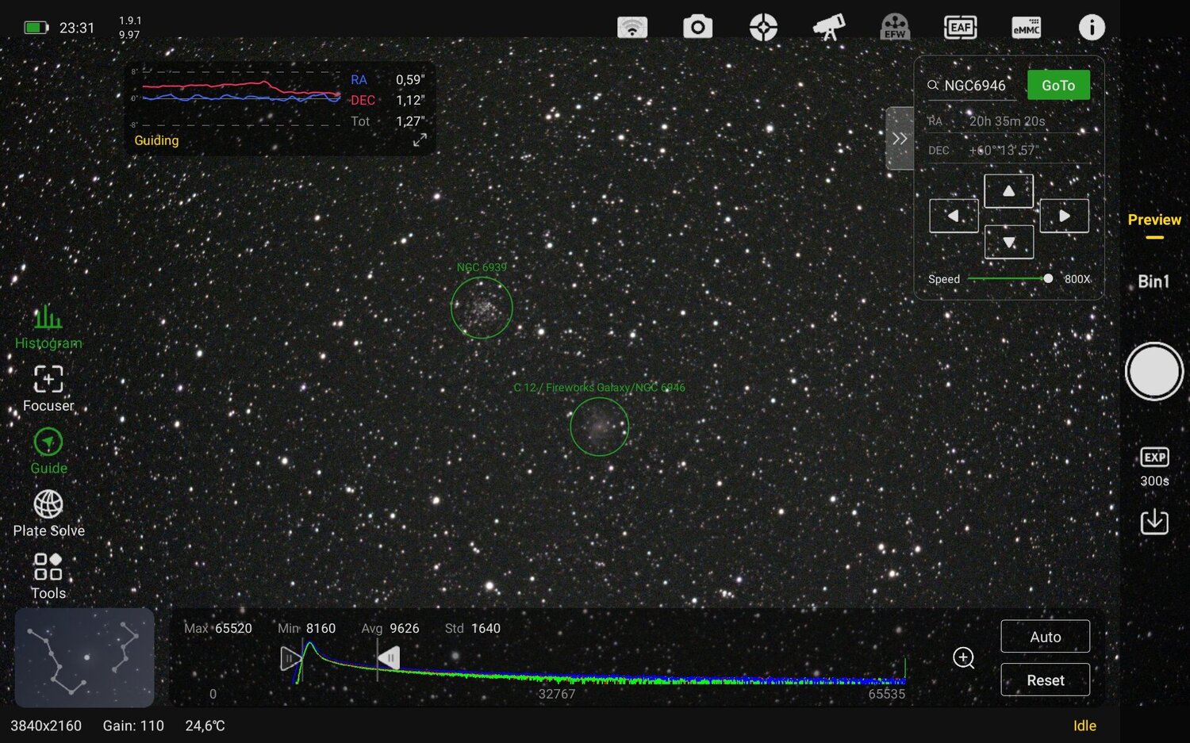Viewport: 1190px width, 743px height.
Task: Open the EFW filter wheel settings
Action: (x=895, y=26)
